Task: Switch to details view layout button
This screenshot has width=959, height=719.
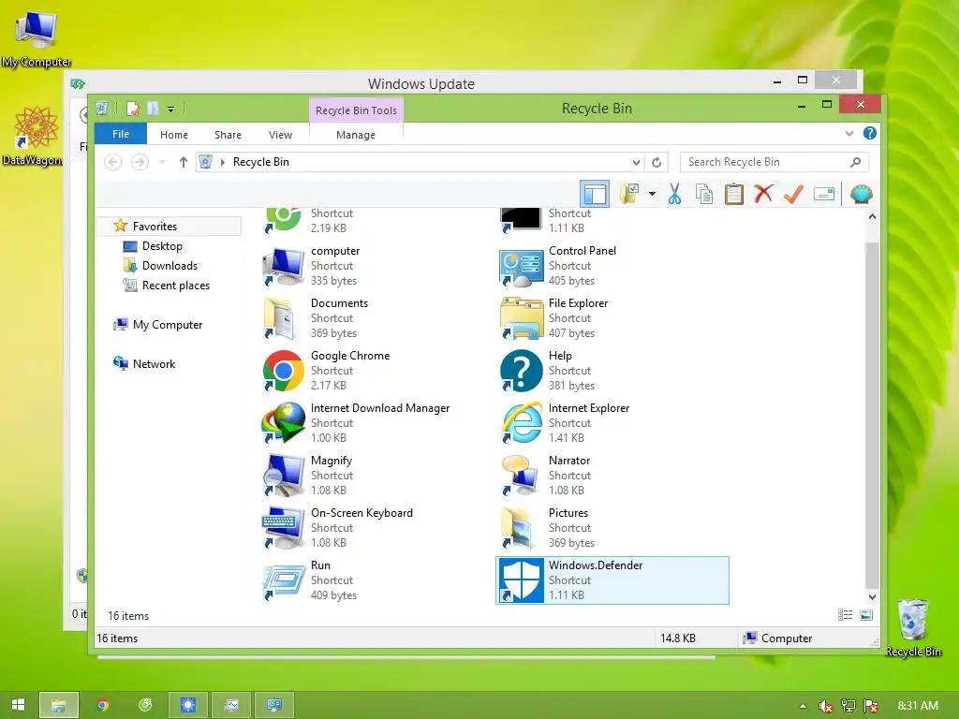Action: coord(846,615)
